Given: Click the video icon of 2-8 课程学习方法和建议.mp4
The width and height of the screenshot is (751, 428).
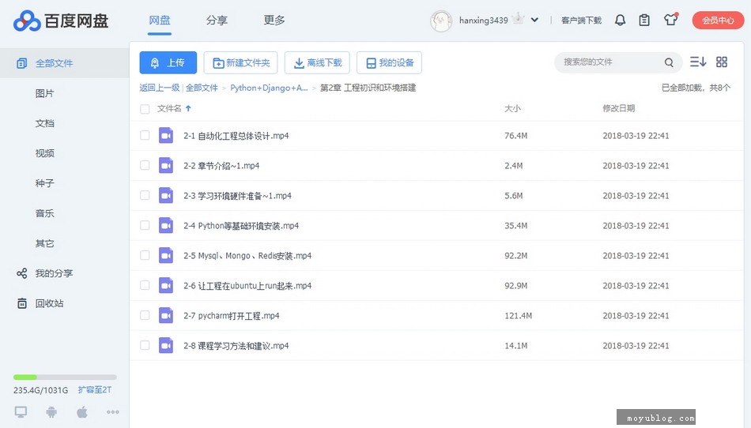Looking at the screenshot, I should click(x=166, y=345).
